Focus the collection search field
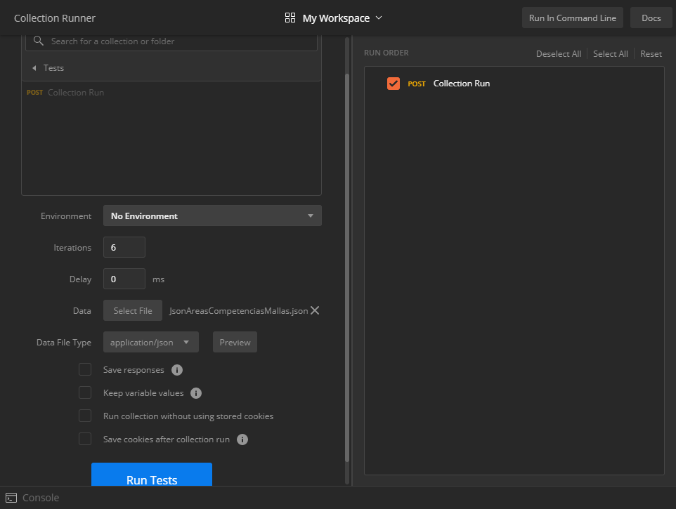 tap(171, 41)
